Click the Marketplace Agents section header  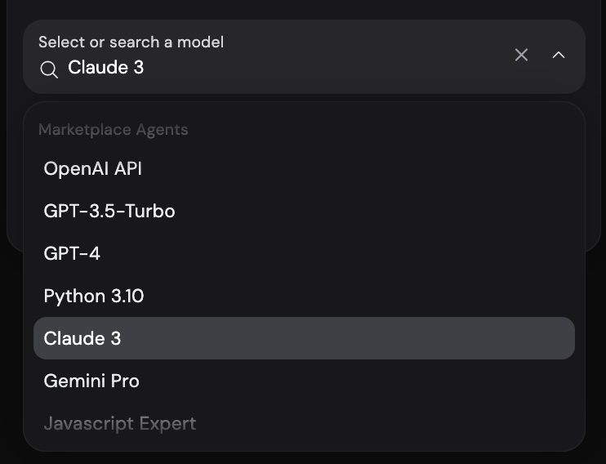114,130
